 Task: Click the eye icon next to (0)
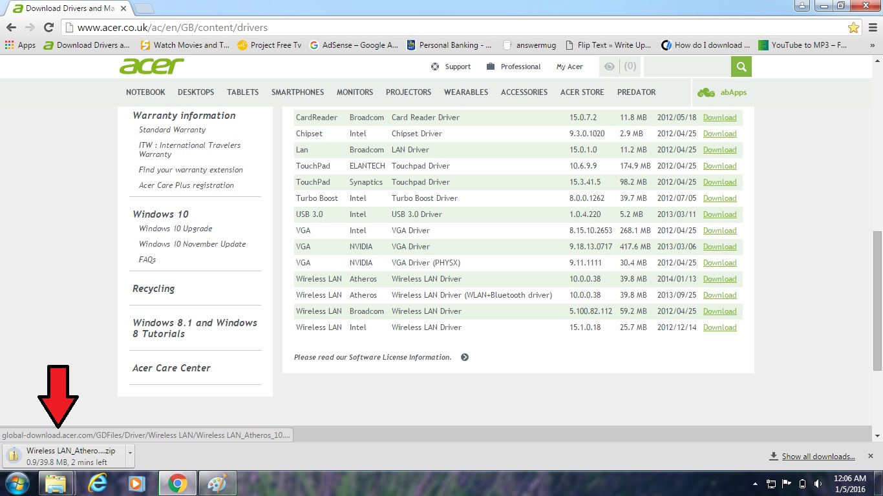[609, 67]
